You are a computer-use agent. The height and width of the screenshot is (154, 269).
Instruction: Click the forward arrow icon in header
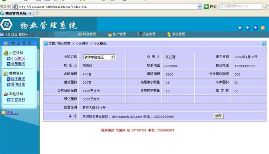tap(255, 28)
